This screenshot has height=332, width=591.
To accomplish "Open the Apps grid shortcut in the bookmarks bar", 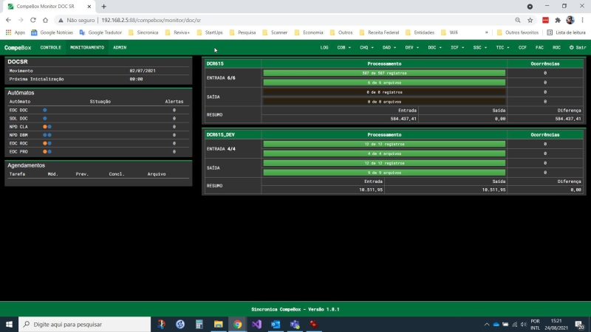I will pos(15,32).
